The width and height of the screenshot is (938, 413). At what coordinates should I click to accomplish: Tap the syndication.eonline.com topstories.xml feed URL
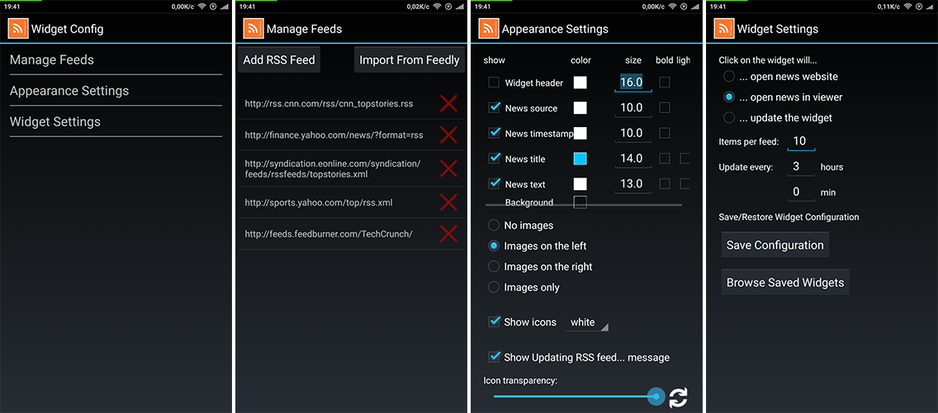coord(333,169)
